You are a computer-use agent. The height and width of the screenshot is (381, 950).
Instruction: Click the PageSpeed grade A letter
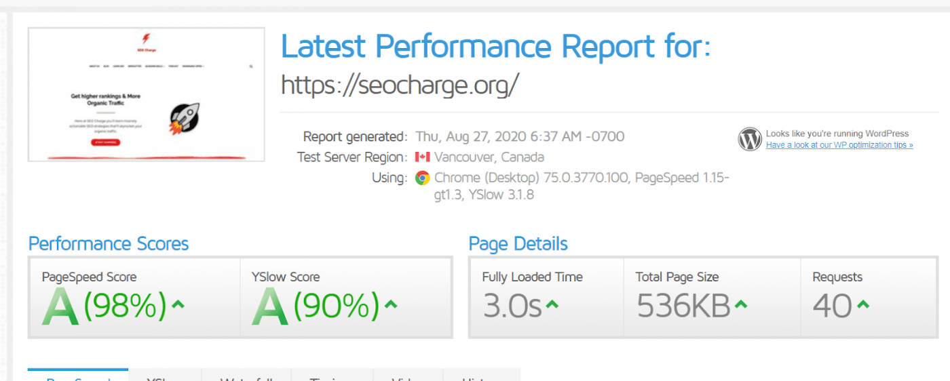[x=60, y=306]
